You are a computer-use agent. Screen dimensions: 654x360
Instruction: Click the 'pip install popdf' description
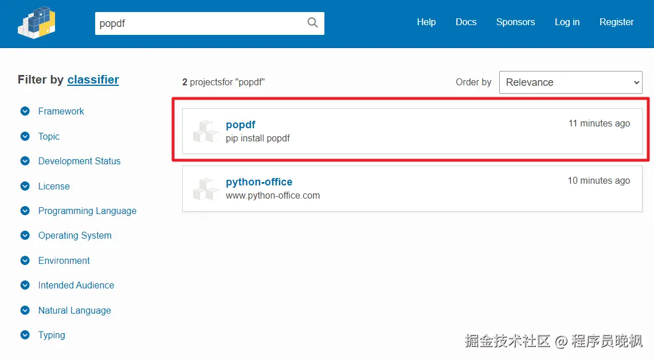pos(258,139)
